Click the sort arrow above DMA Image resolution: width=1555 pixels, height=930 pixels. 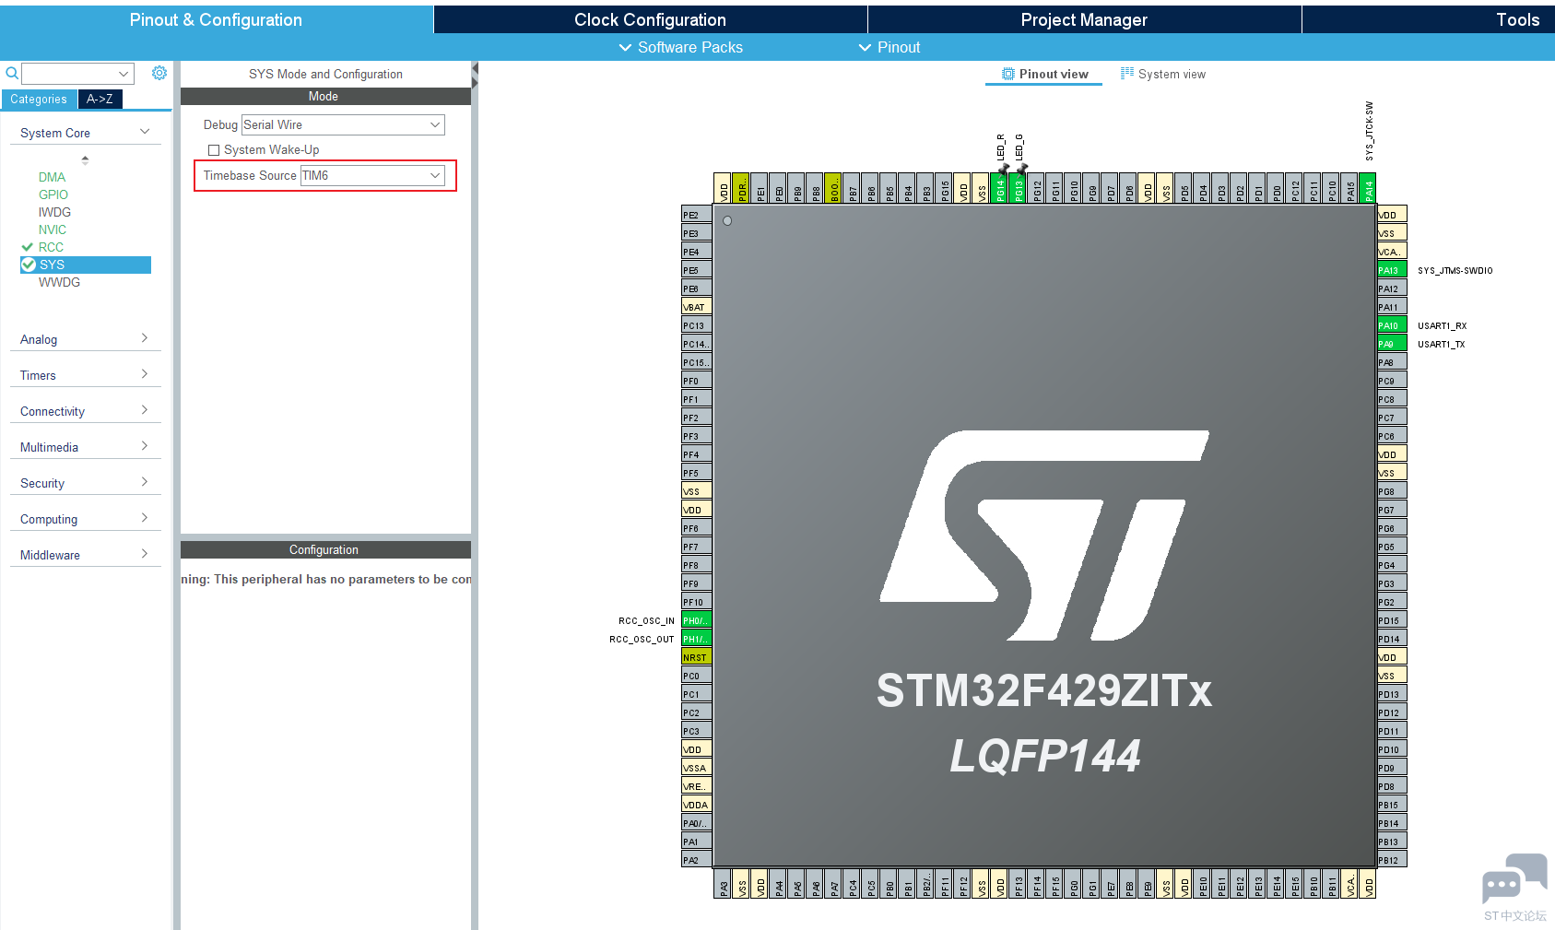[86, 159]
